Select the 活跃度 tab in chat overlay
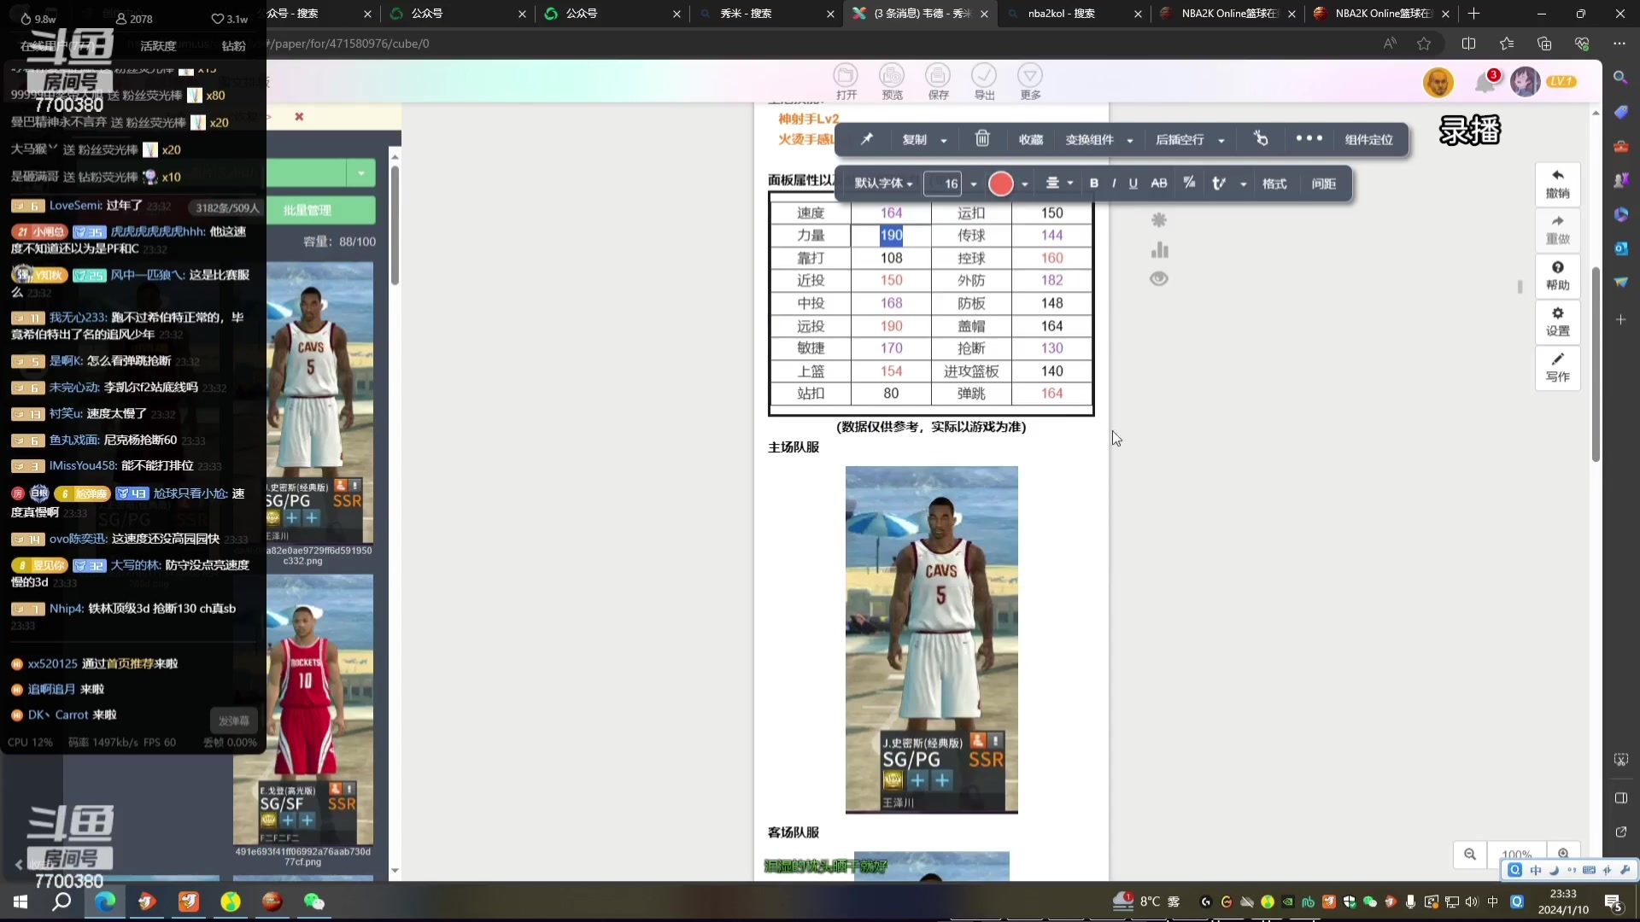Screen dimensions: 1640x922 (x=158, y=46)
